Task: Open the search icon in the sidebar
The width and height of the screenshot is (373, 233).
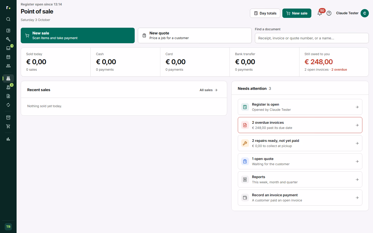Action: (x=8, y=19)
